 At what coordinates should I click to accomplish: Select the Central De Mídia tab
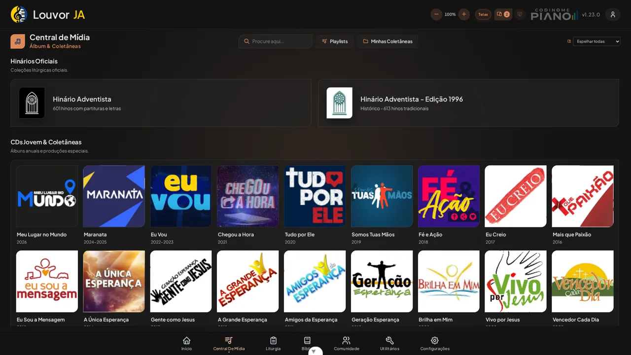tap(229, 344)
